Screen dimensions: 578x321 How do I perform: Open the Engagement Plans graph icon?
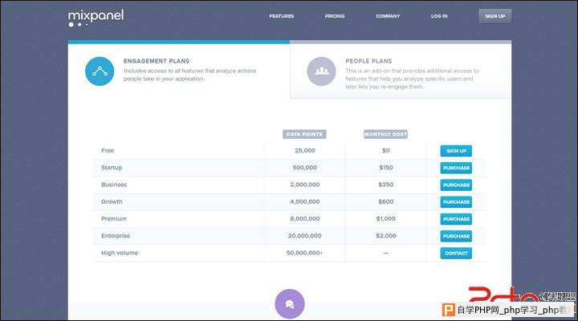click(x=100, y=71)
